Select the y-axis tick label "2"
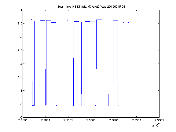The image size is (176, 132). click(x=21, y=64)
